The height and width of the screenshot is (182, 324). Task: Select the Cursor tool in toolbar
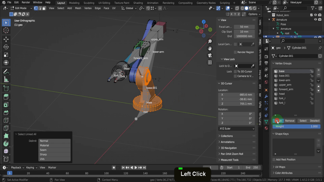pos(6,30)
